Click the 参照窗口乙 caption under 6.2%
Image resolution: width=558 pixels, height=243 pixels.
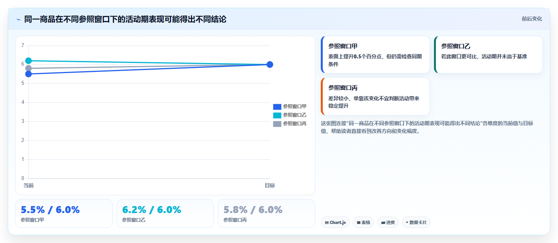coord(134,220)
